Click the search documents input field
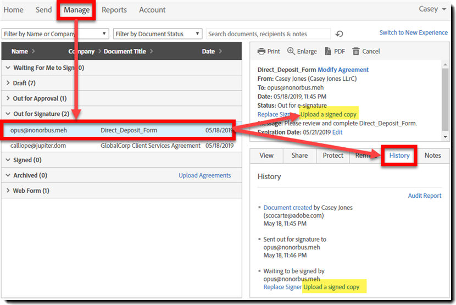Screen dimensions: 456x305 [268, 34]
